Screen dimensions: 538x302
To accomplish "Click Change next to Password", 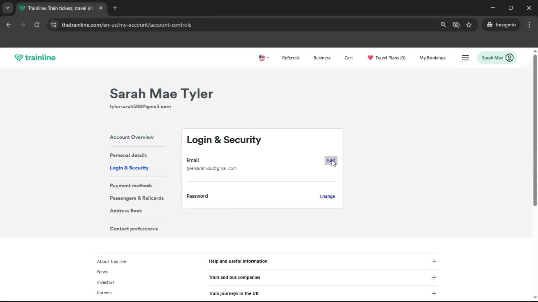I will pyautogui.click(x=327, y=196).
